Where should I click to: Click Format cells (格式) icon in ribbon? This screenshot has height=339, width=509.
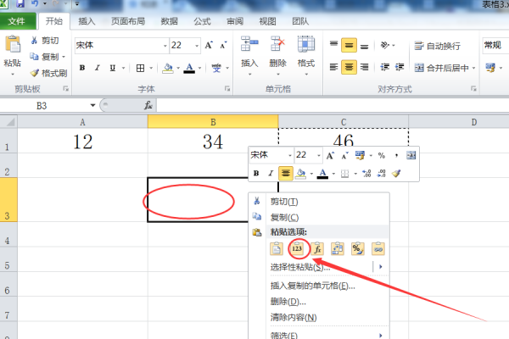click(306, 44)
